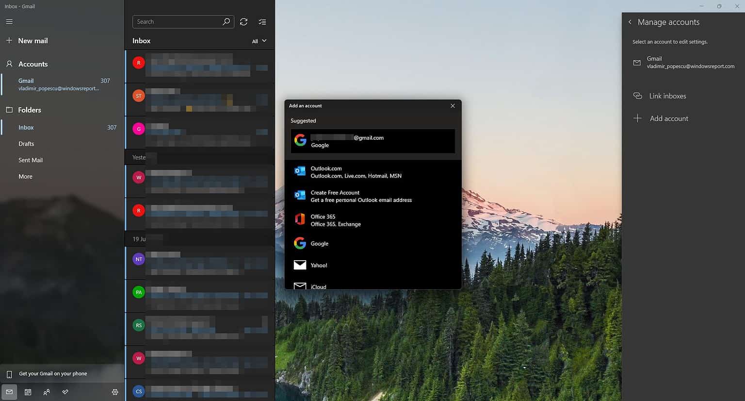Viewport: 745px width, 401px height.
Task: Click the search magnifier icon
Action: point(226,21)
